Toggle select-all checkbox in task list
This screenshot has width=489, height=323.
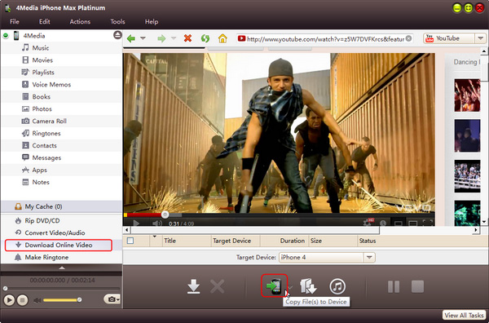[130, 241]
